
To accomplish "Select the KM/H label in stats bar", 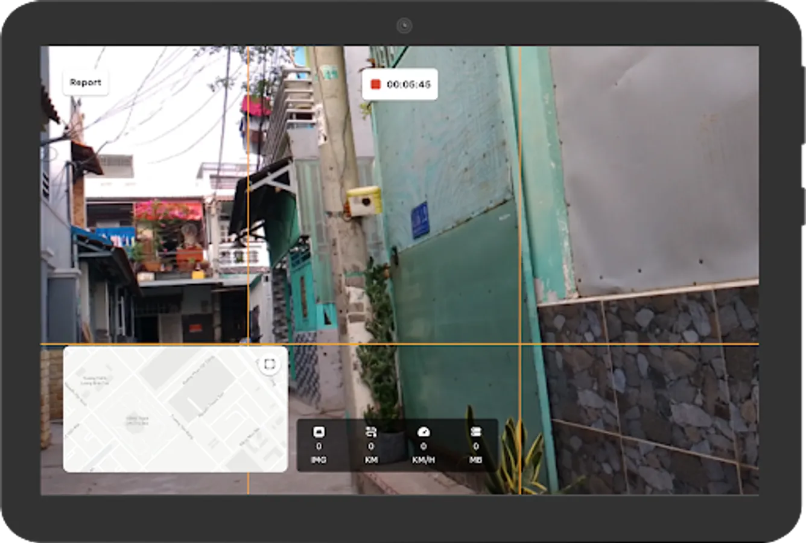I will point(424,460).
